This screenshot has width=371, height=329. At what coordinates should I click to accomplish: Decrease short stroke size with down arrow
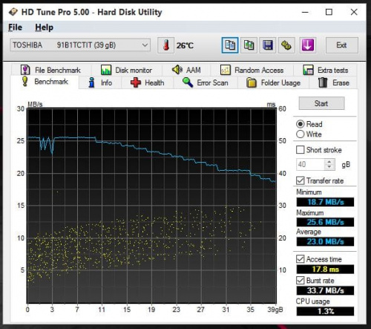[329, 167]
